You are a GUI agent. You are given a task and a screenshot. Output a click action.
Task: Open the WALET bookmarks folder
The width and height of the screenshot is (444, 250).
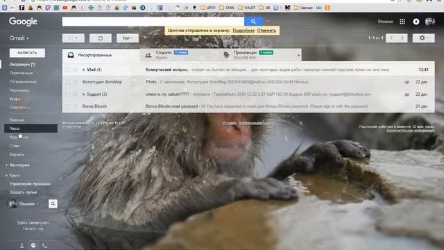(247, 8)
